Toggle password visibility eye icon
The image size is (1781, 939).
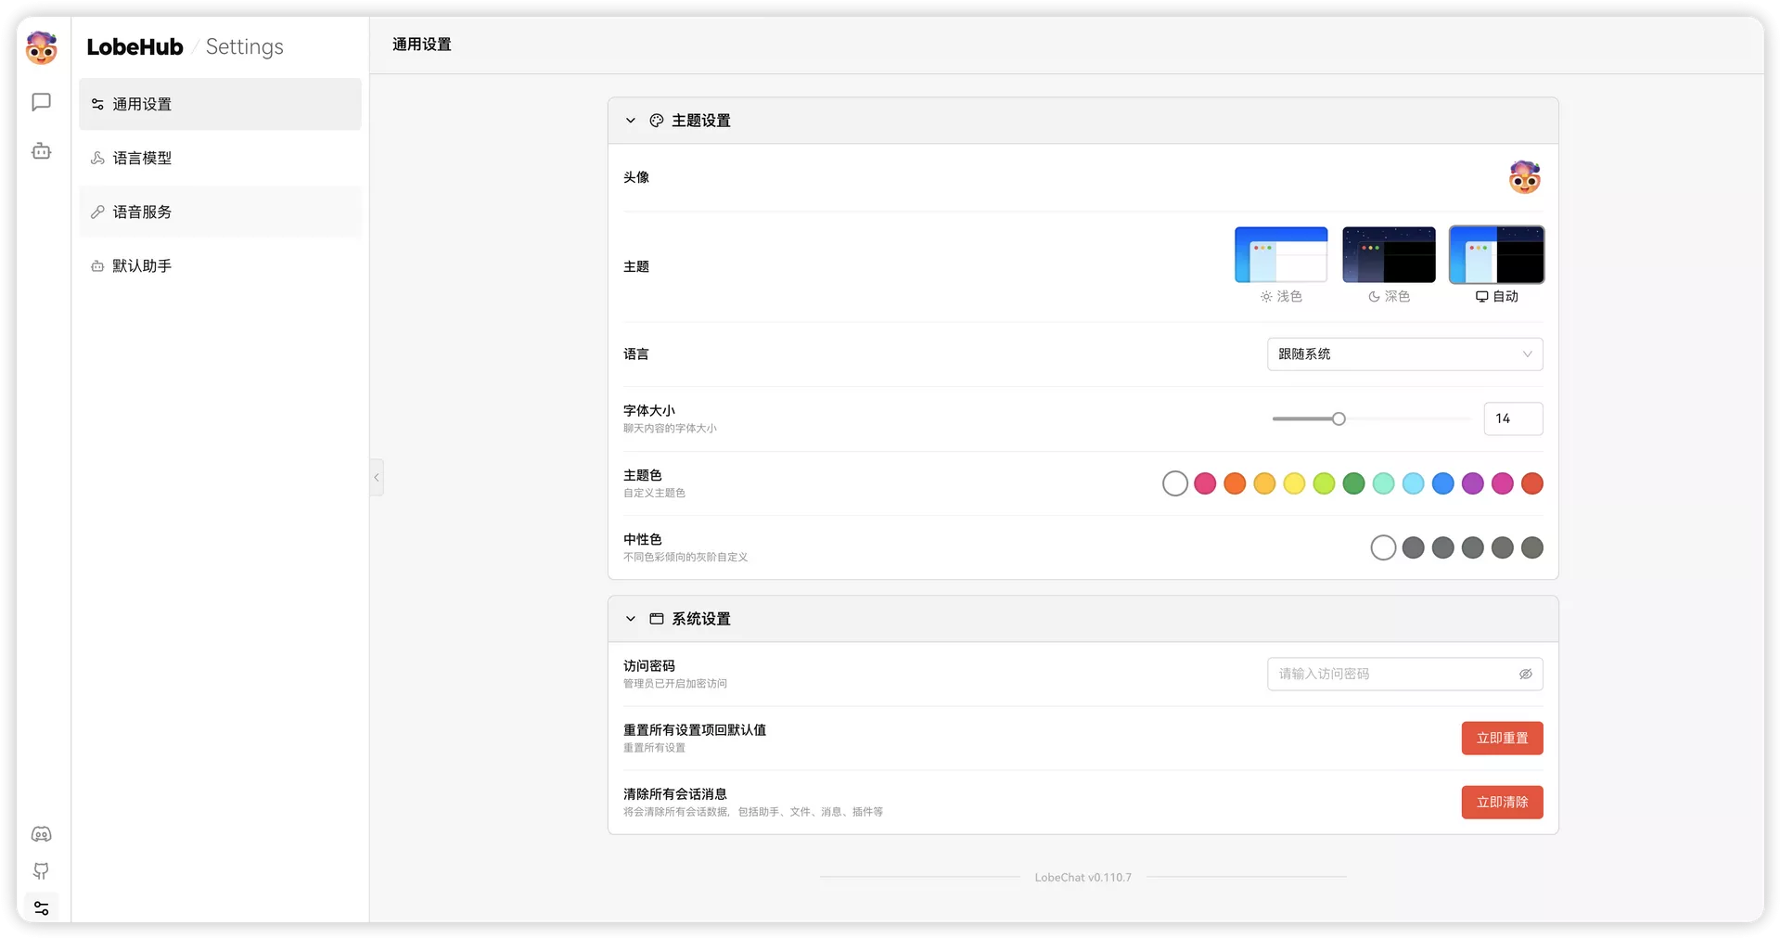(1525, 675)
